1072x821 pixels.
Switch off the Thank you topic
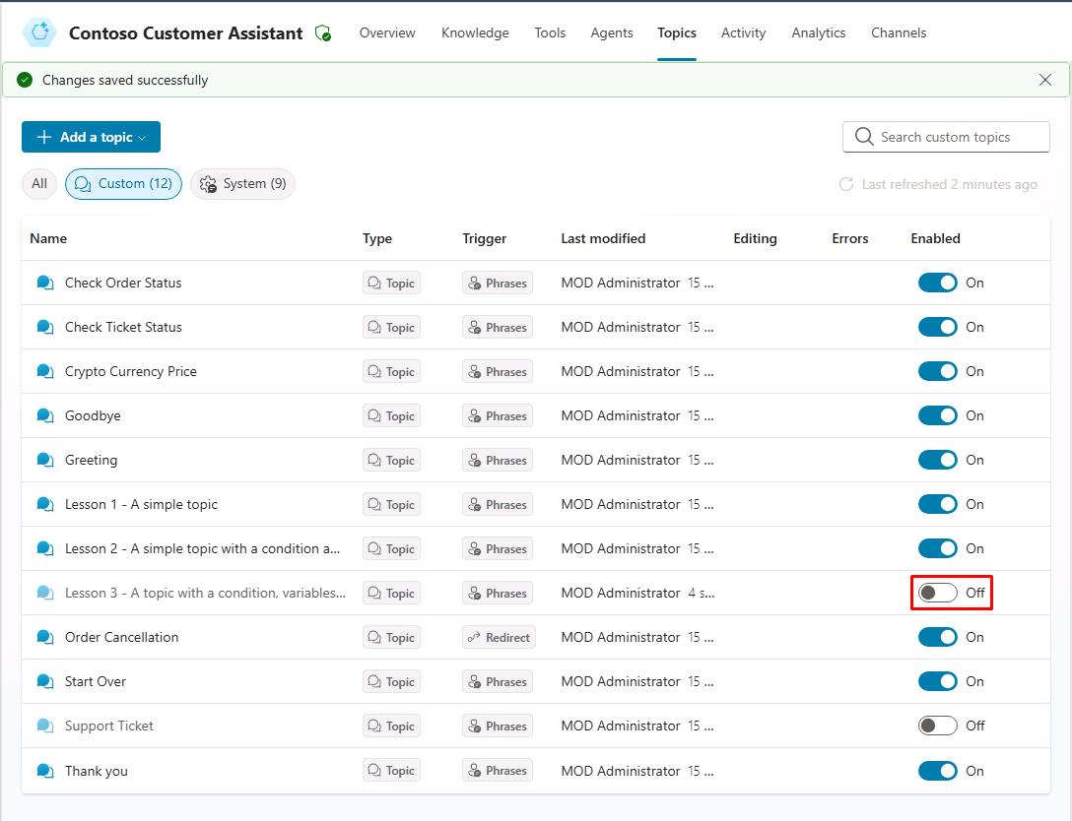[x=937, y=771]
